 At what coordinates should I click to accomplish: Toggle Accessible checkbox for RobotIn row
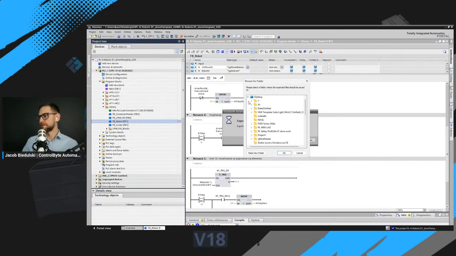click(x=291, y=71)
